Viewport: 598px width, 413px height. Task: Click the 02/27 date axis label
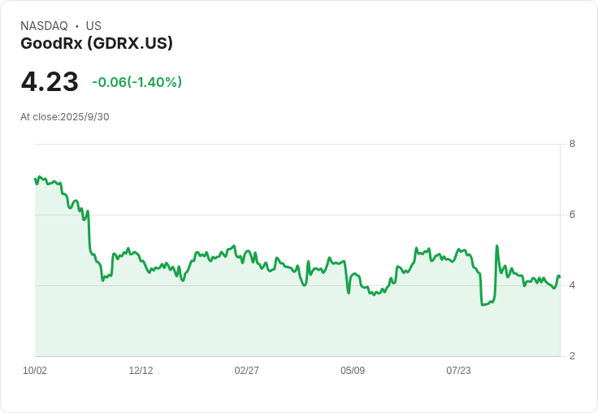246,371
